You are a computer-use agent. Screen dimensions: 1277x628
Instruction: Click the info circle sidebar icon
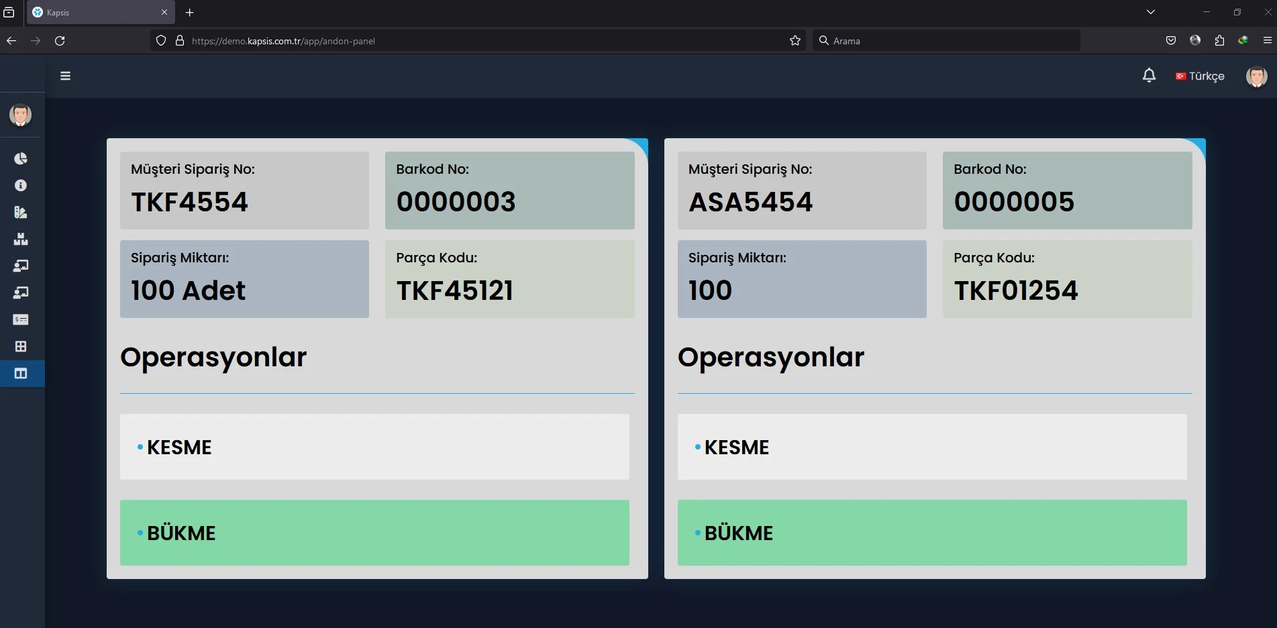click(21, 185)
